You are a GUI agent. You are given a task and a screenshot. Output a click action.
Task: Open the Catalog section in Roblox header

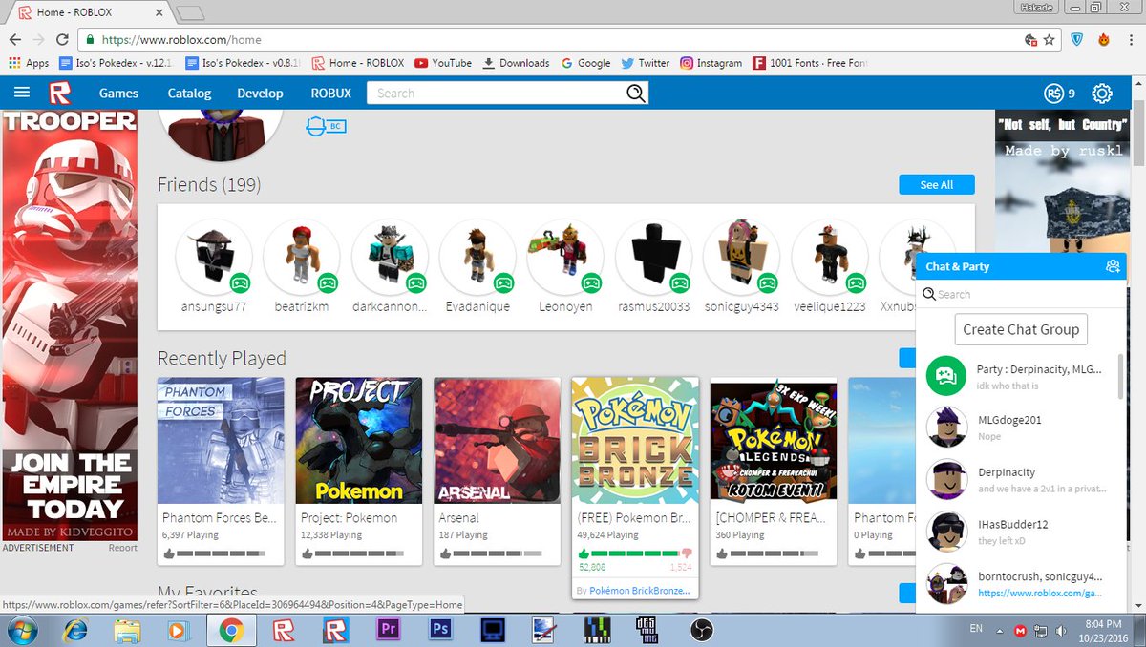click(189, 93)
